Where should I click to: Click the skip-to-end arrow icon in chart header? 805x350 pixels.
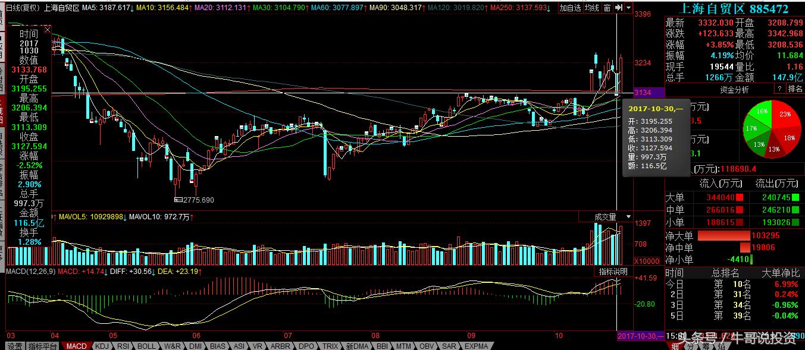[x=619, y=8]
